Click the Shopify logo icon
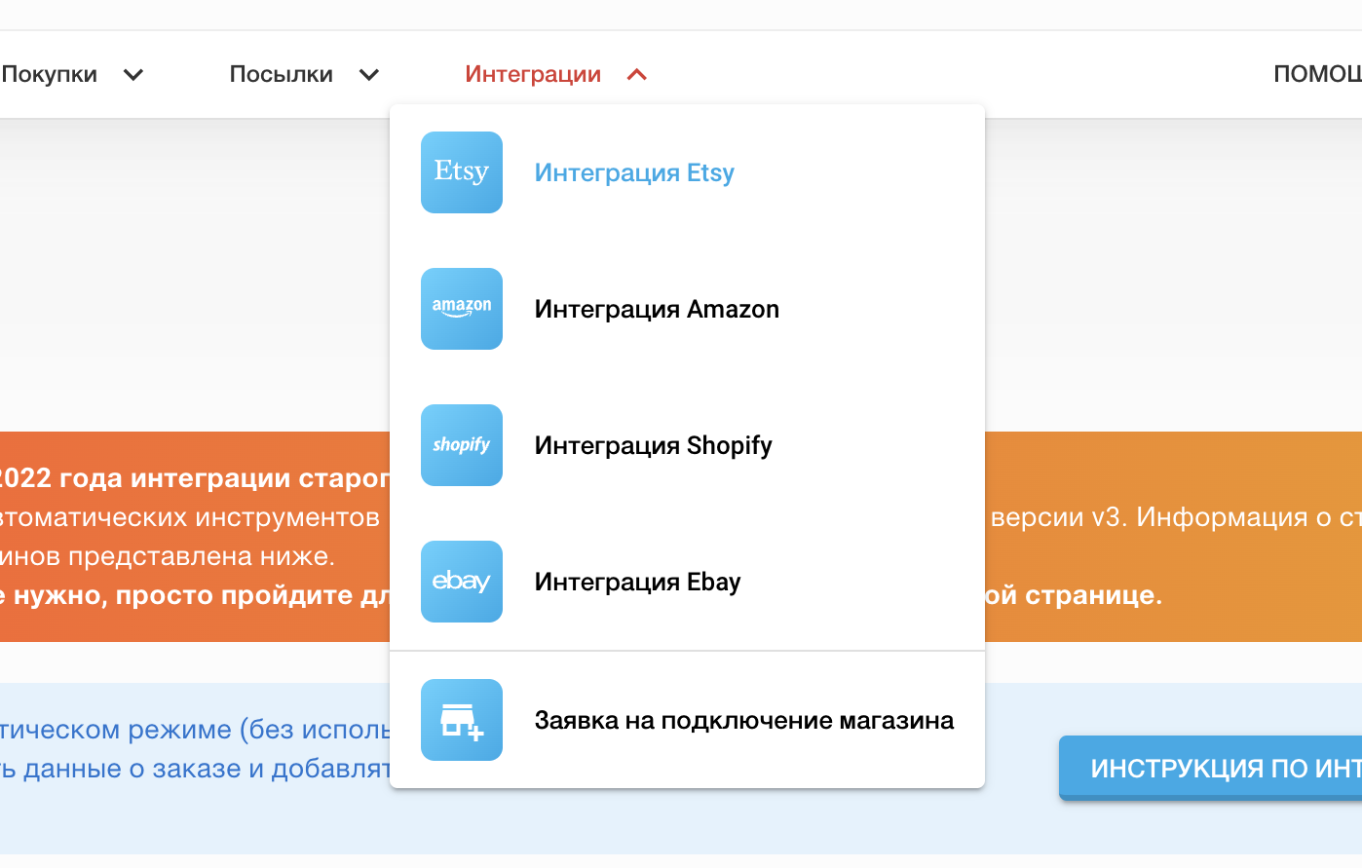 [x=462, y=445]
